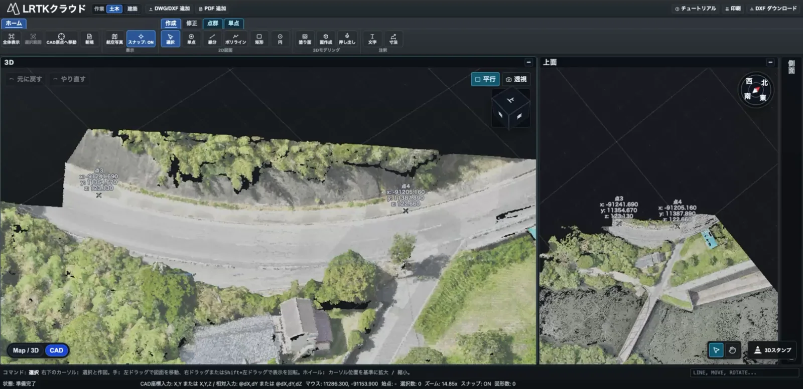
Task: Select the rectangle (矩形) tool
Action: coord(259,39)
